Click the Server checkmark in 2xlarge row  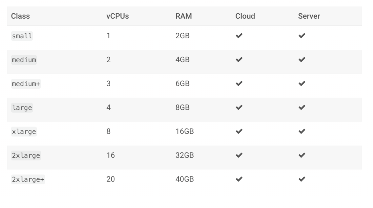[302, 155]
